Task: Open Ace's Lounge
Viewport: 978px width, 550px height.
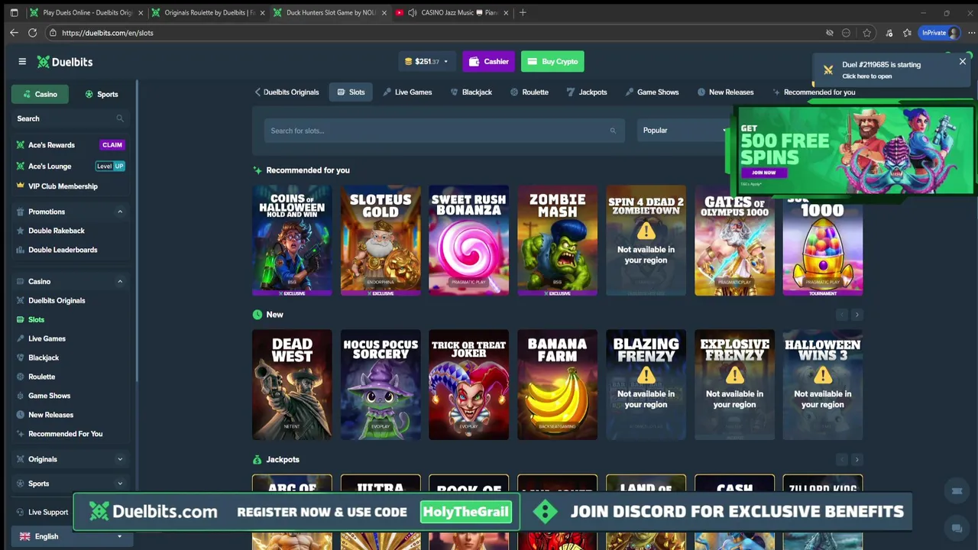Action: coord(50,166)
